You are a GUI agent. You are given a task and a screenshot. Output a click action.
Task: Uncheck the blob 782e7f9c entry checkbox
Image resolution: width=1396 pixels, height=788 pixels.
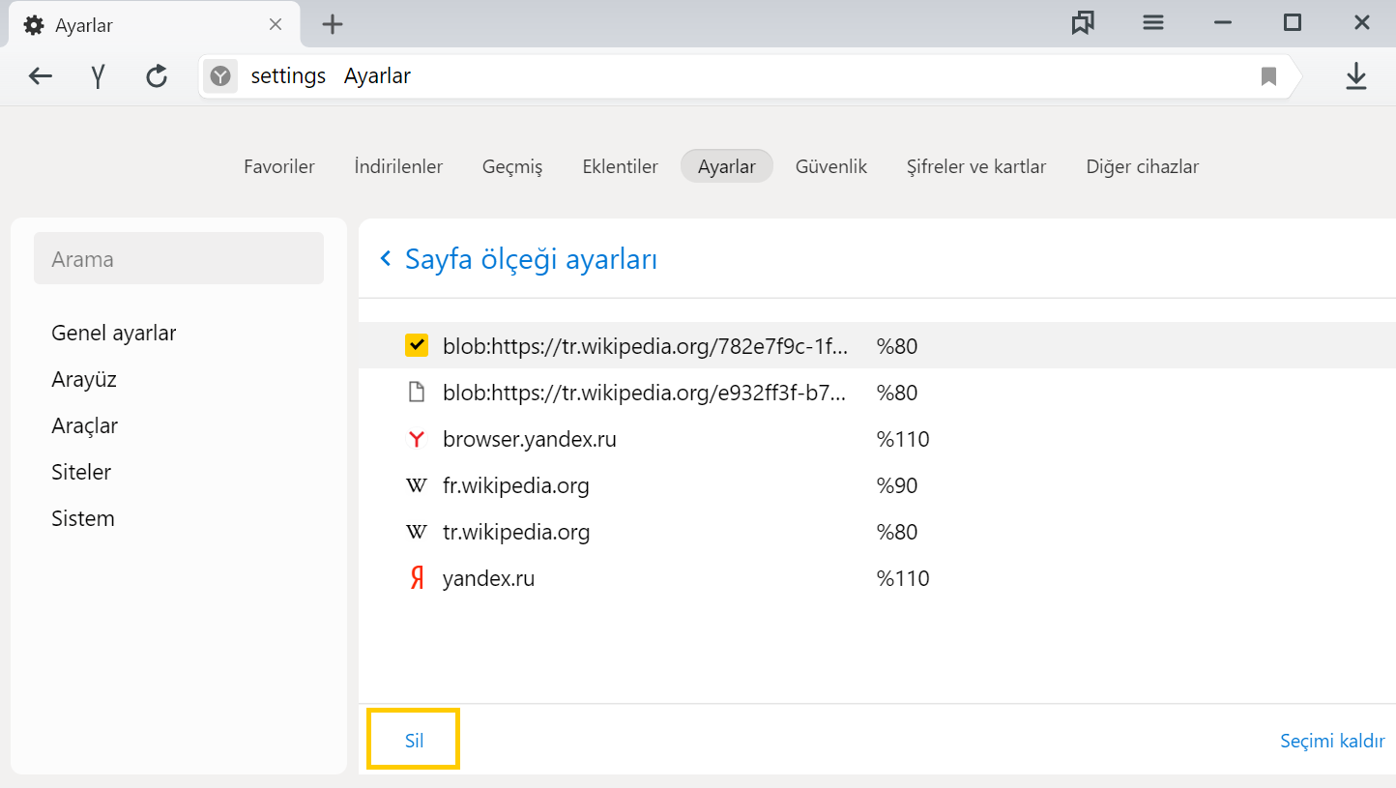pos(417,345)
